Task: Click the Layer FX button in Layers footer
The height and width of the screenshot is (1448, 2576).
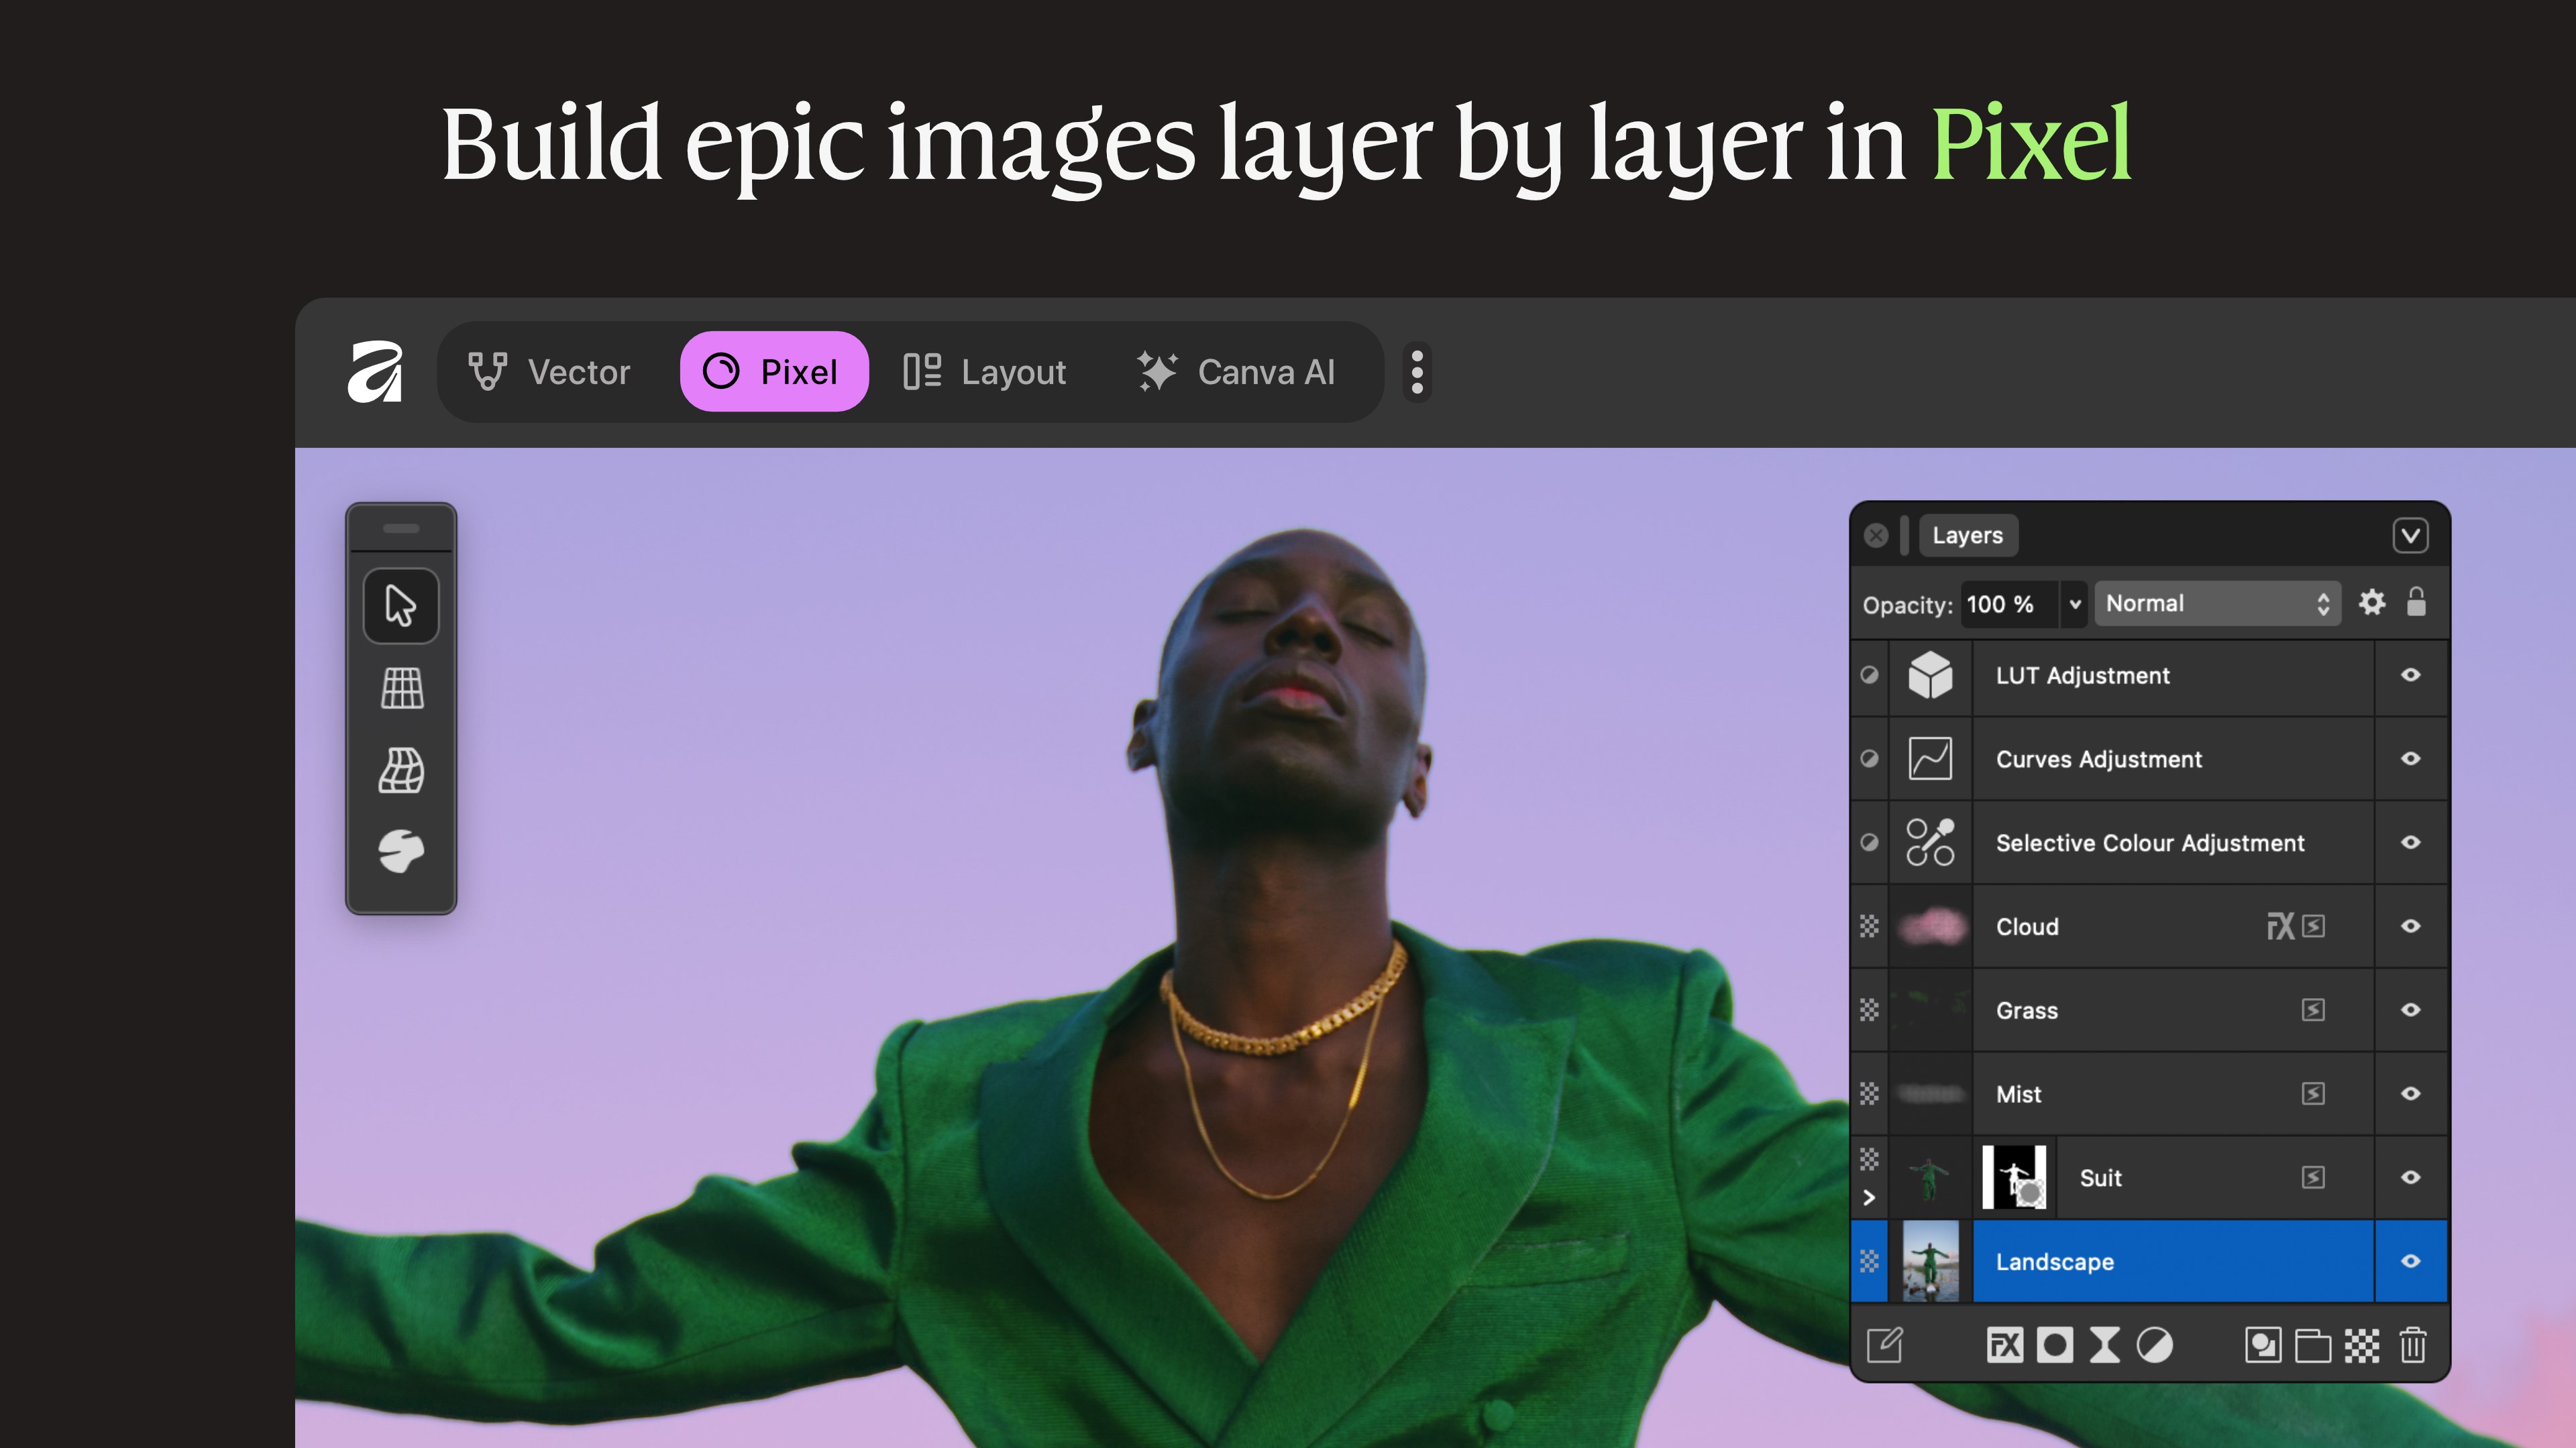Action: (2004, 1345)
